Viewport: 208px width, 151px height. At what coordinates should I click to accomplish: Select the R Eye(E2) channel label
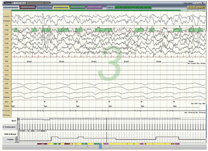click(x=7, y=21)
